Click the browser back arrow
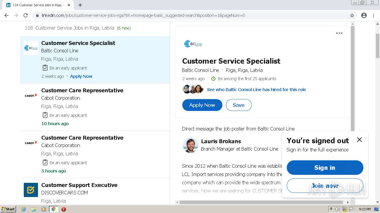The image size is (380, 213). (x=7, y=15)
